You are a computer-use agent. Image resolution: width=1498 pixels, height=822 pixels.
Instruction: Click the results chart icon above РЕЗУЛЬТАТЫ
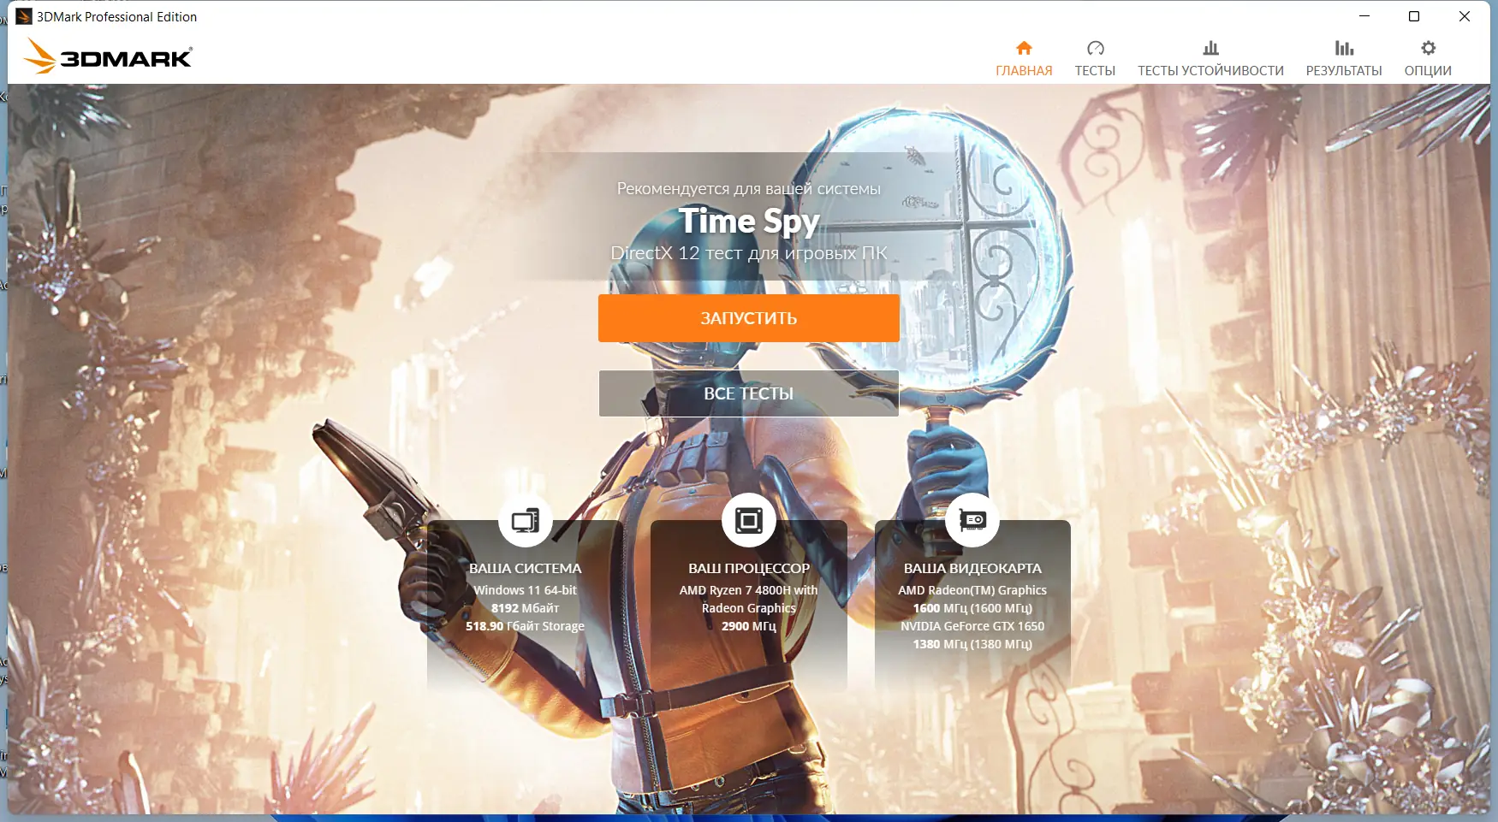[x=1344, y=48]
